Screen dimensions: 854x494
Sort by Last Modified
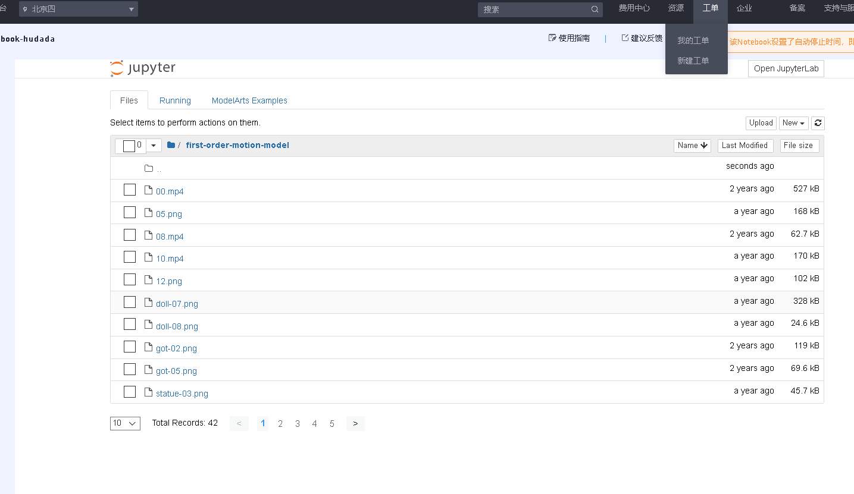[x=744, y=146]
